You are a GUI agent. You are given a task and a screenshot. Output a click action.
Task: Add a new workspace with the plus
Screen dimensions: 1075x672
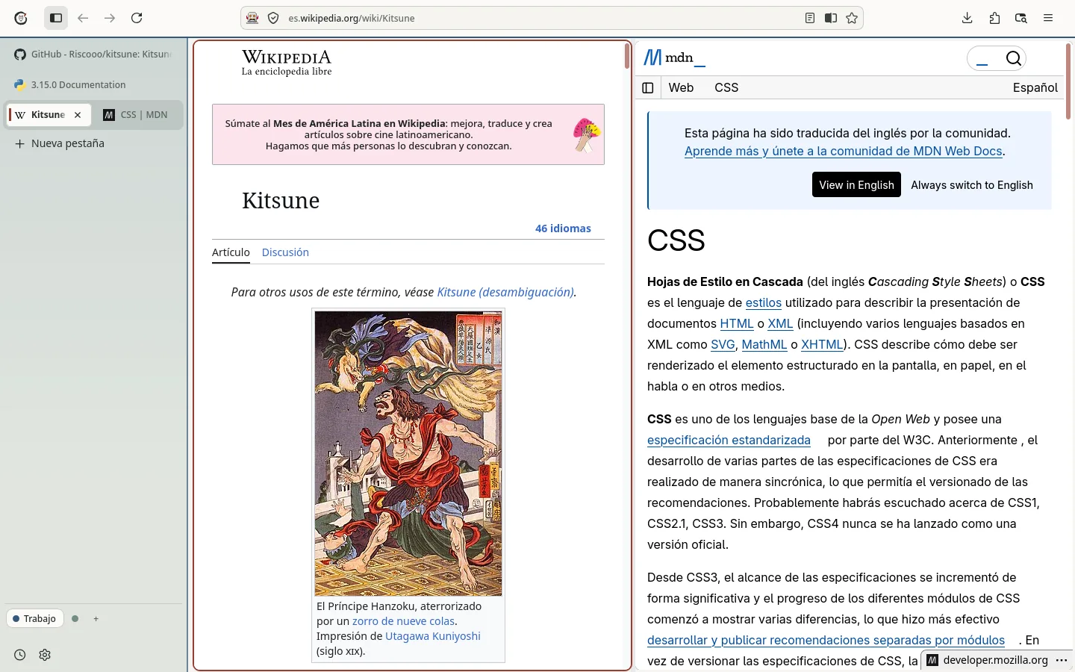click(x=96, y=618)
